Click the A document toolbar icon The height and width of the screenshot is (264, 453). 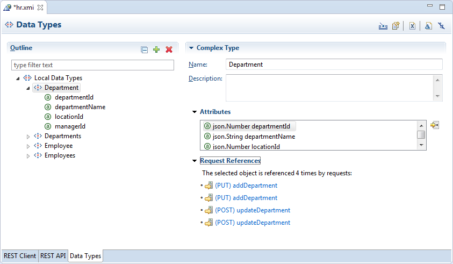pos(428,26)
